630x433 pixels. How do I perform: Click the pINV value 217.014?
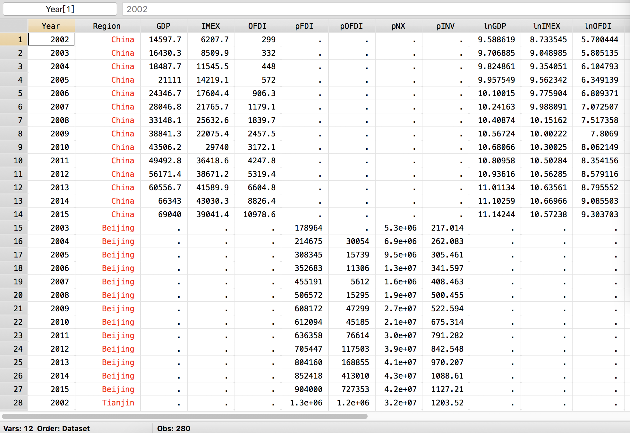coord(447,228)
